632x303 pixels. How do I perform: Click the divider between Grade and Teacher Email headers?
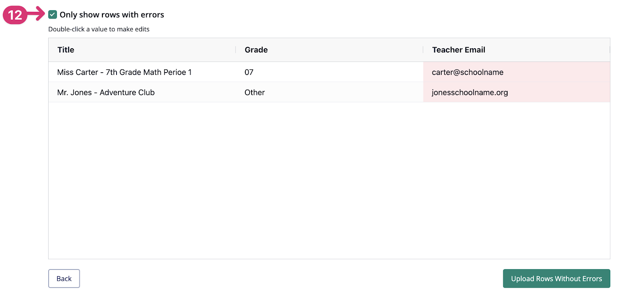pos(423,50)
